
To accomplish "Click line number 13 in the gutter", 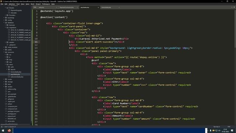I will tap(36, 48).
